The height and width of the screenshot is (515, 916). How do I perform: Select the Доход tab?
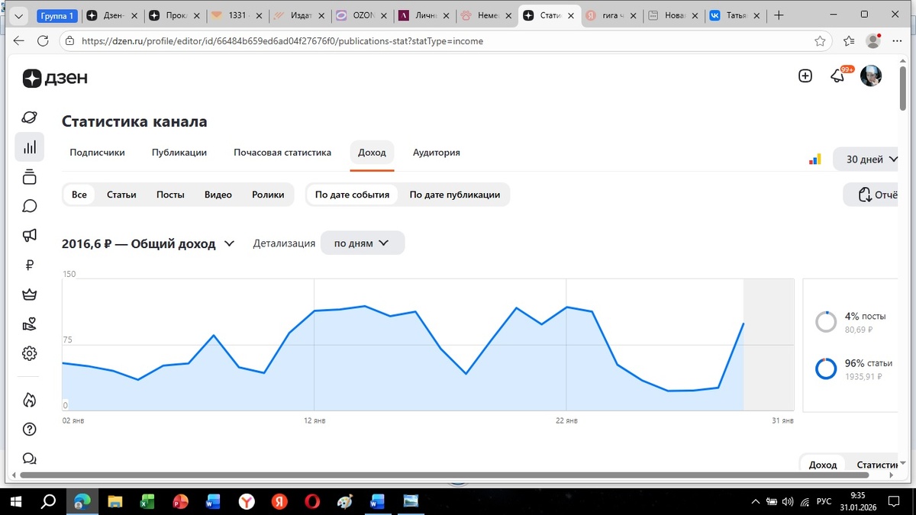point(372,152)
